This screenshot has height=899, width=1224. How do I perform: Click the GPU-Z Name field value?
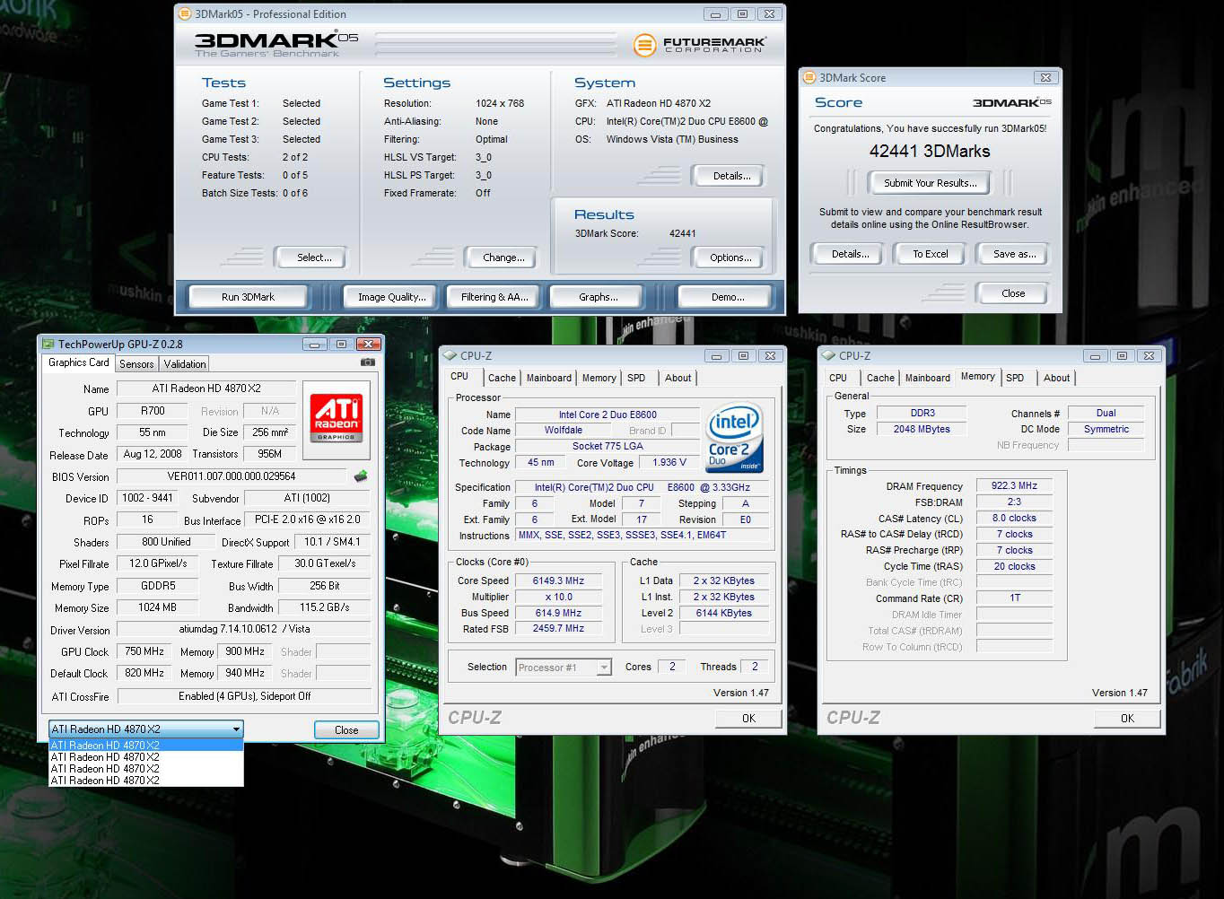click(205, 388)
